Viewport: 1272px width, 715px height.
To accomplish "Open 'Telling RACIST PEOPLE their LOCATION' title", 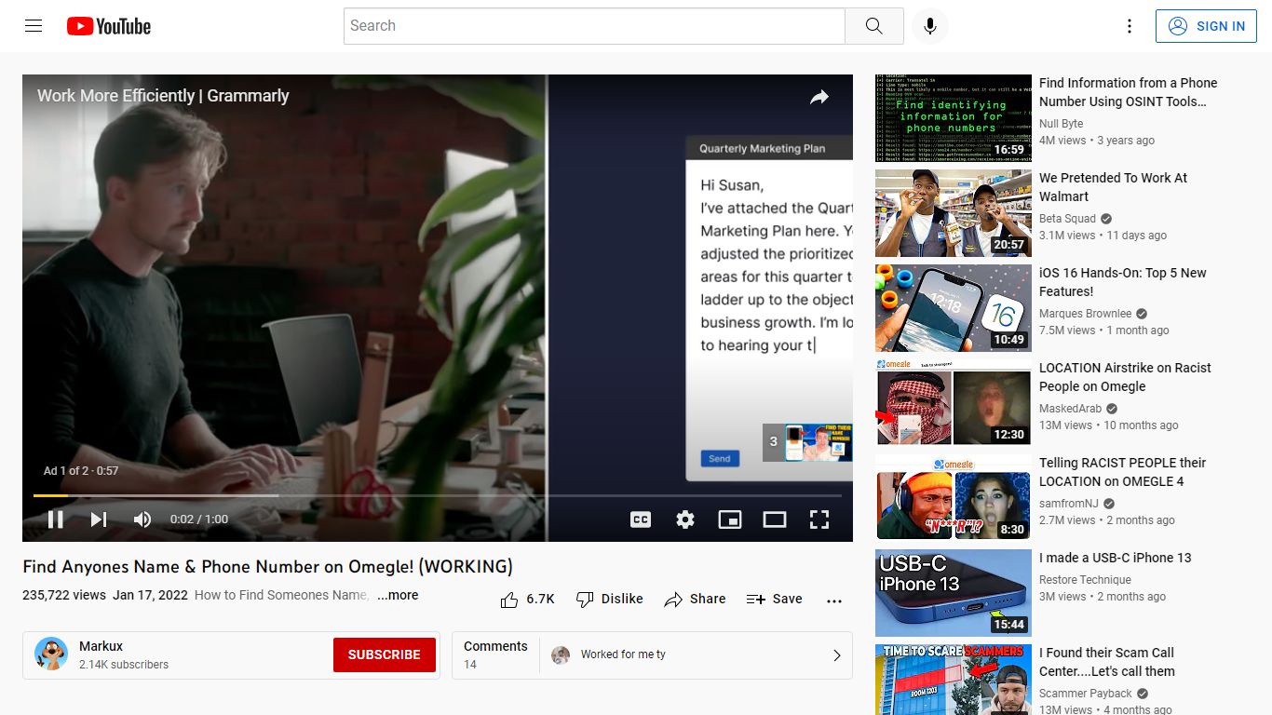I will (x=1122, y=472).
